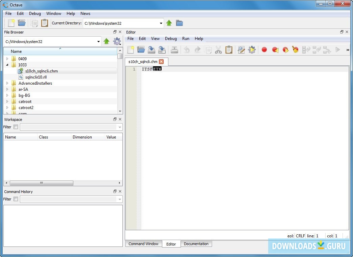Undock the File Browser panel
353x257 pixels.
click(115, 32)
